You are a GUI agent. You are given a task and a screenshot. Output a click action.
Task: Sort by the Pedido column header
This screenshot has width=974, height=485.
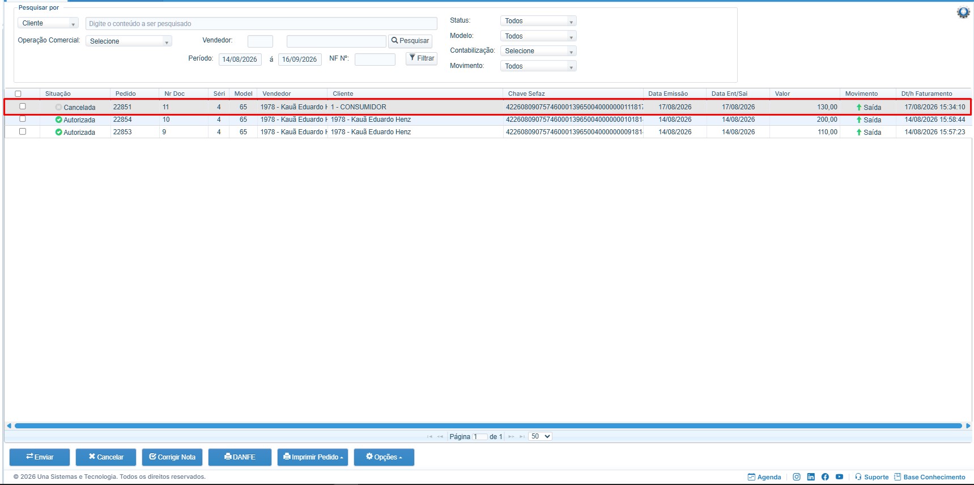coord(126,94)
